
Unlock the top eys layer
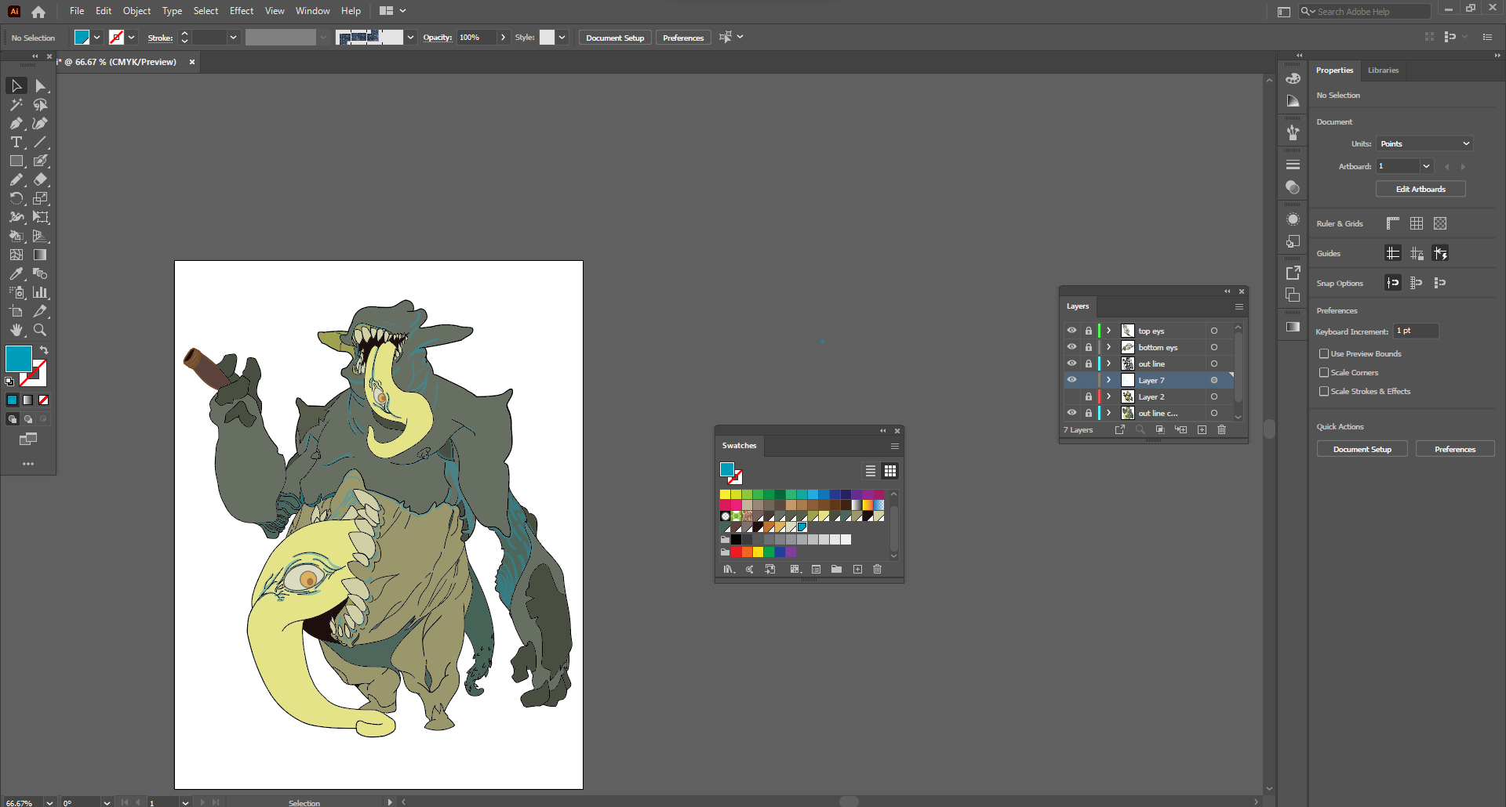click(1089, 331)
